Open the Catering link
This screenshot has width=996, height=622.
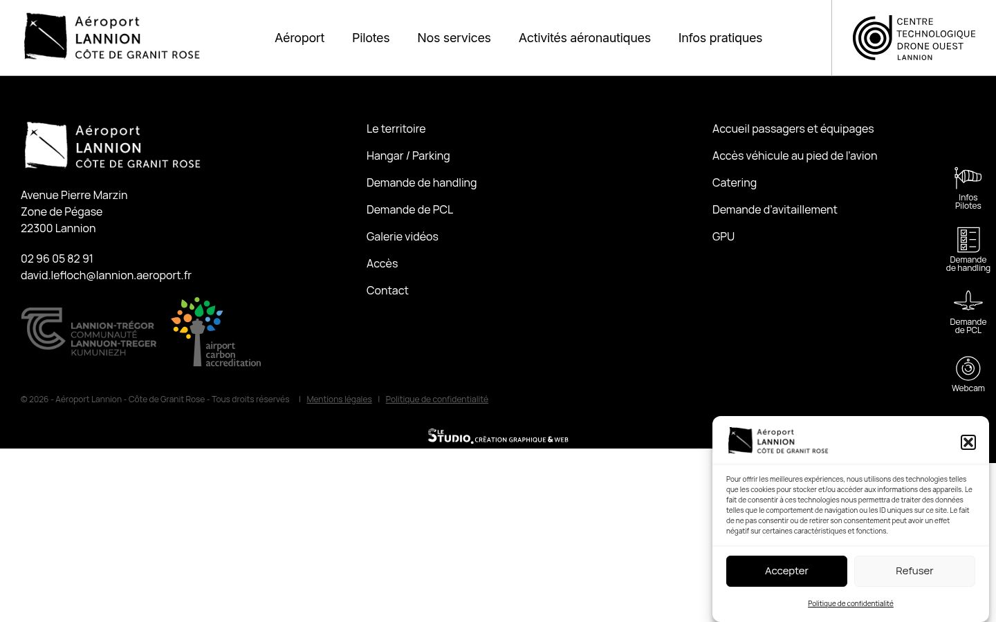(734, 182)
